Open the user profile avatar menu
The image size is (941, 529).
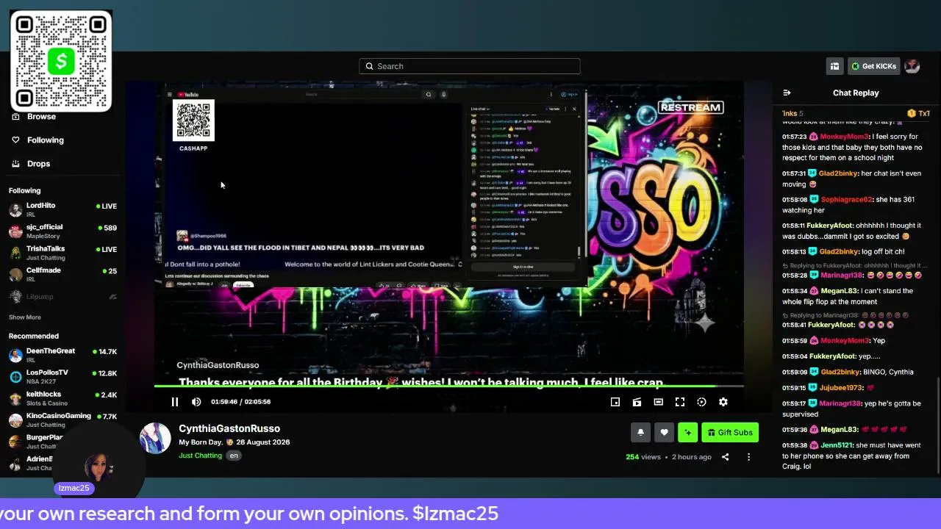(x=912, y=66)
